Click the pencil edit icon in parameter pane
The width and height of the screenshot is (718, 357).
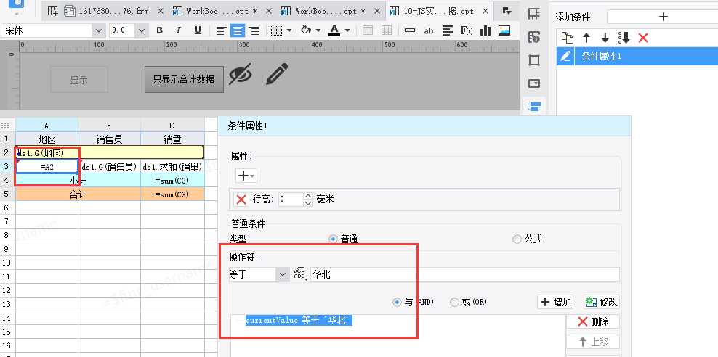point(277,74)
